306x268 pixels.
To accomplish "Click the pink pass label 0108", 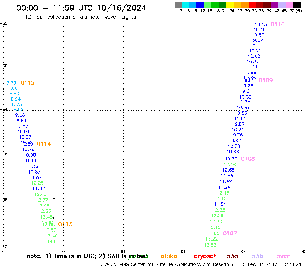I will (x=248, y=159).
